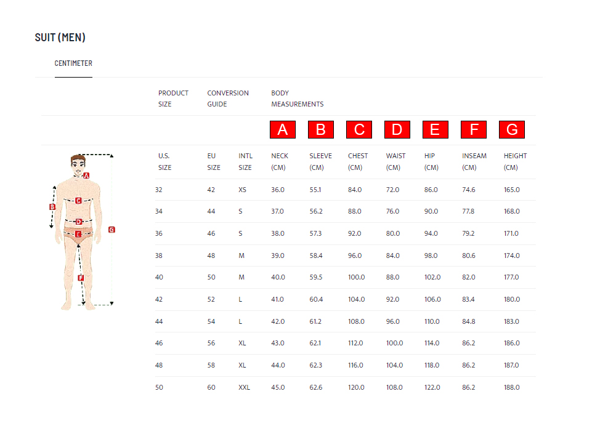Image resolution: width=616 pixels, height=431 pixels.
Task: Click the red G icon above Height
Action: point(511,129)
